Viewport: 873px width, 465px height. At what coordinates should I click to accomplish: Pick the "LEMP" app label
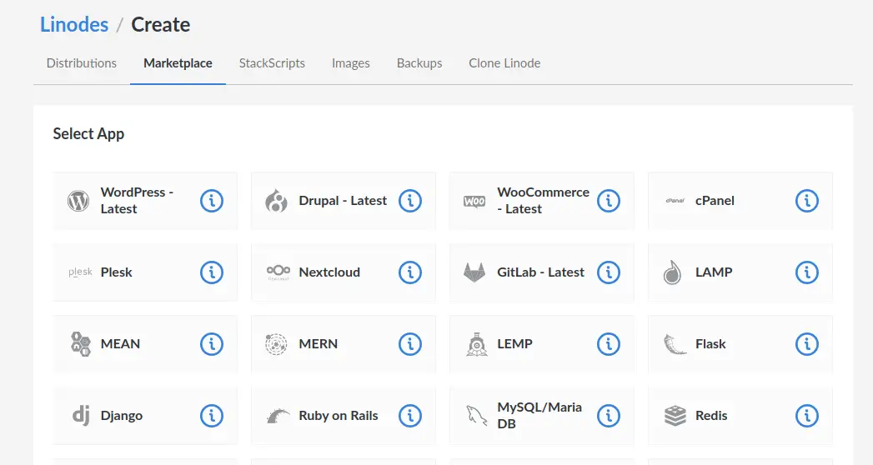click(514, 344)
